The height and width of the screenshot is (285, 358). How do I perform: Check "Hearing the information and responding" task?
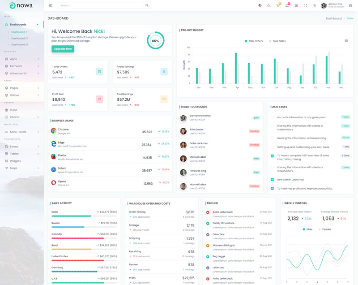coord(272,138)
